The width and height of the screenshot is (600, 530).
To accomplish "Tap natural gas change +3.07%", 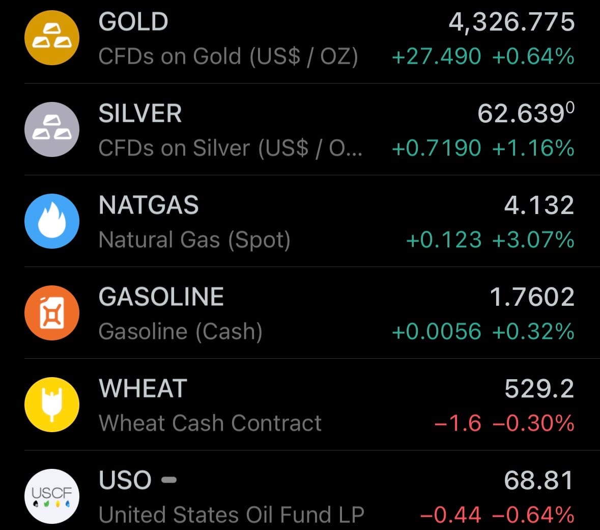I will [533, 240].
